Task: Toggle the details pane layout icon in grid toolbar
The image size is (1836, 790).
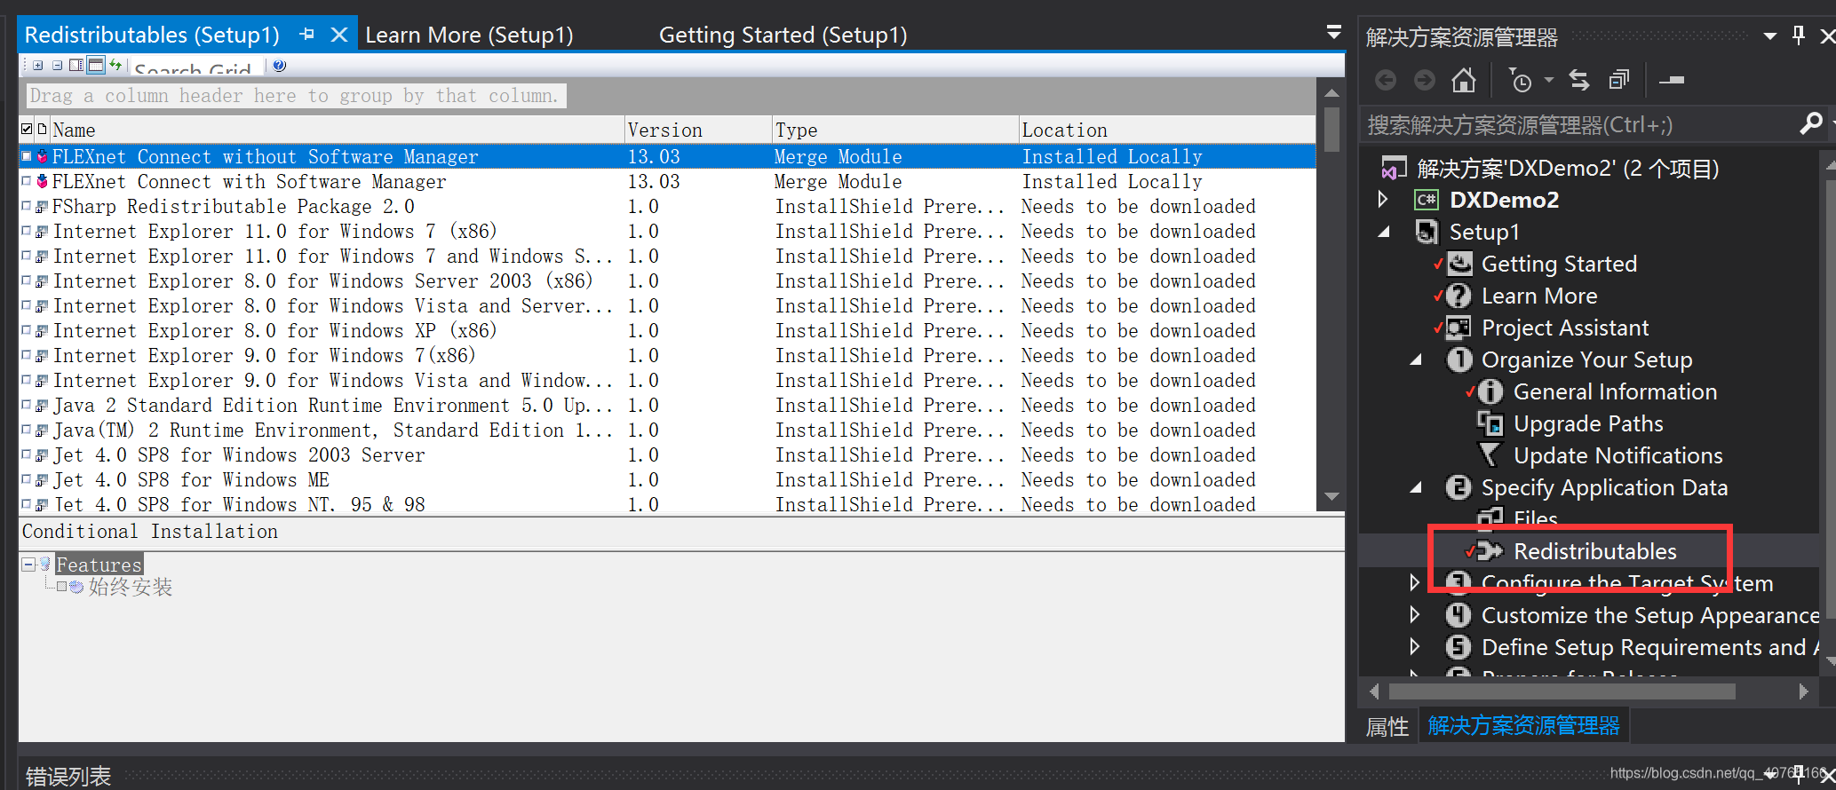Action: pyautogui.click(x=76, y=65)
